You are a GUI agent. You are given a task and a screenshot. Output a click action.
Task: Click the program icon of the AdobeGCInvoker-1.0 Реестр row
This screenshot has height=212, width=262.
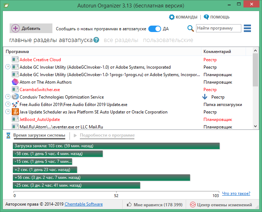pyautogui.click(x=15, y=67)
